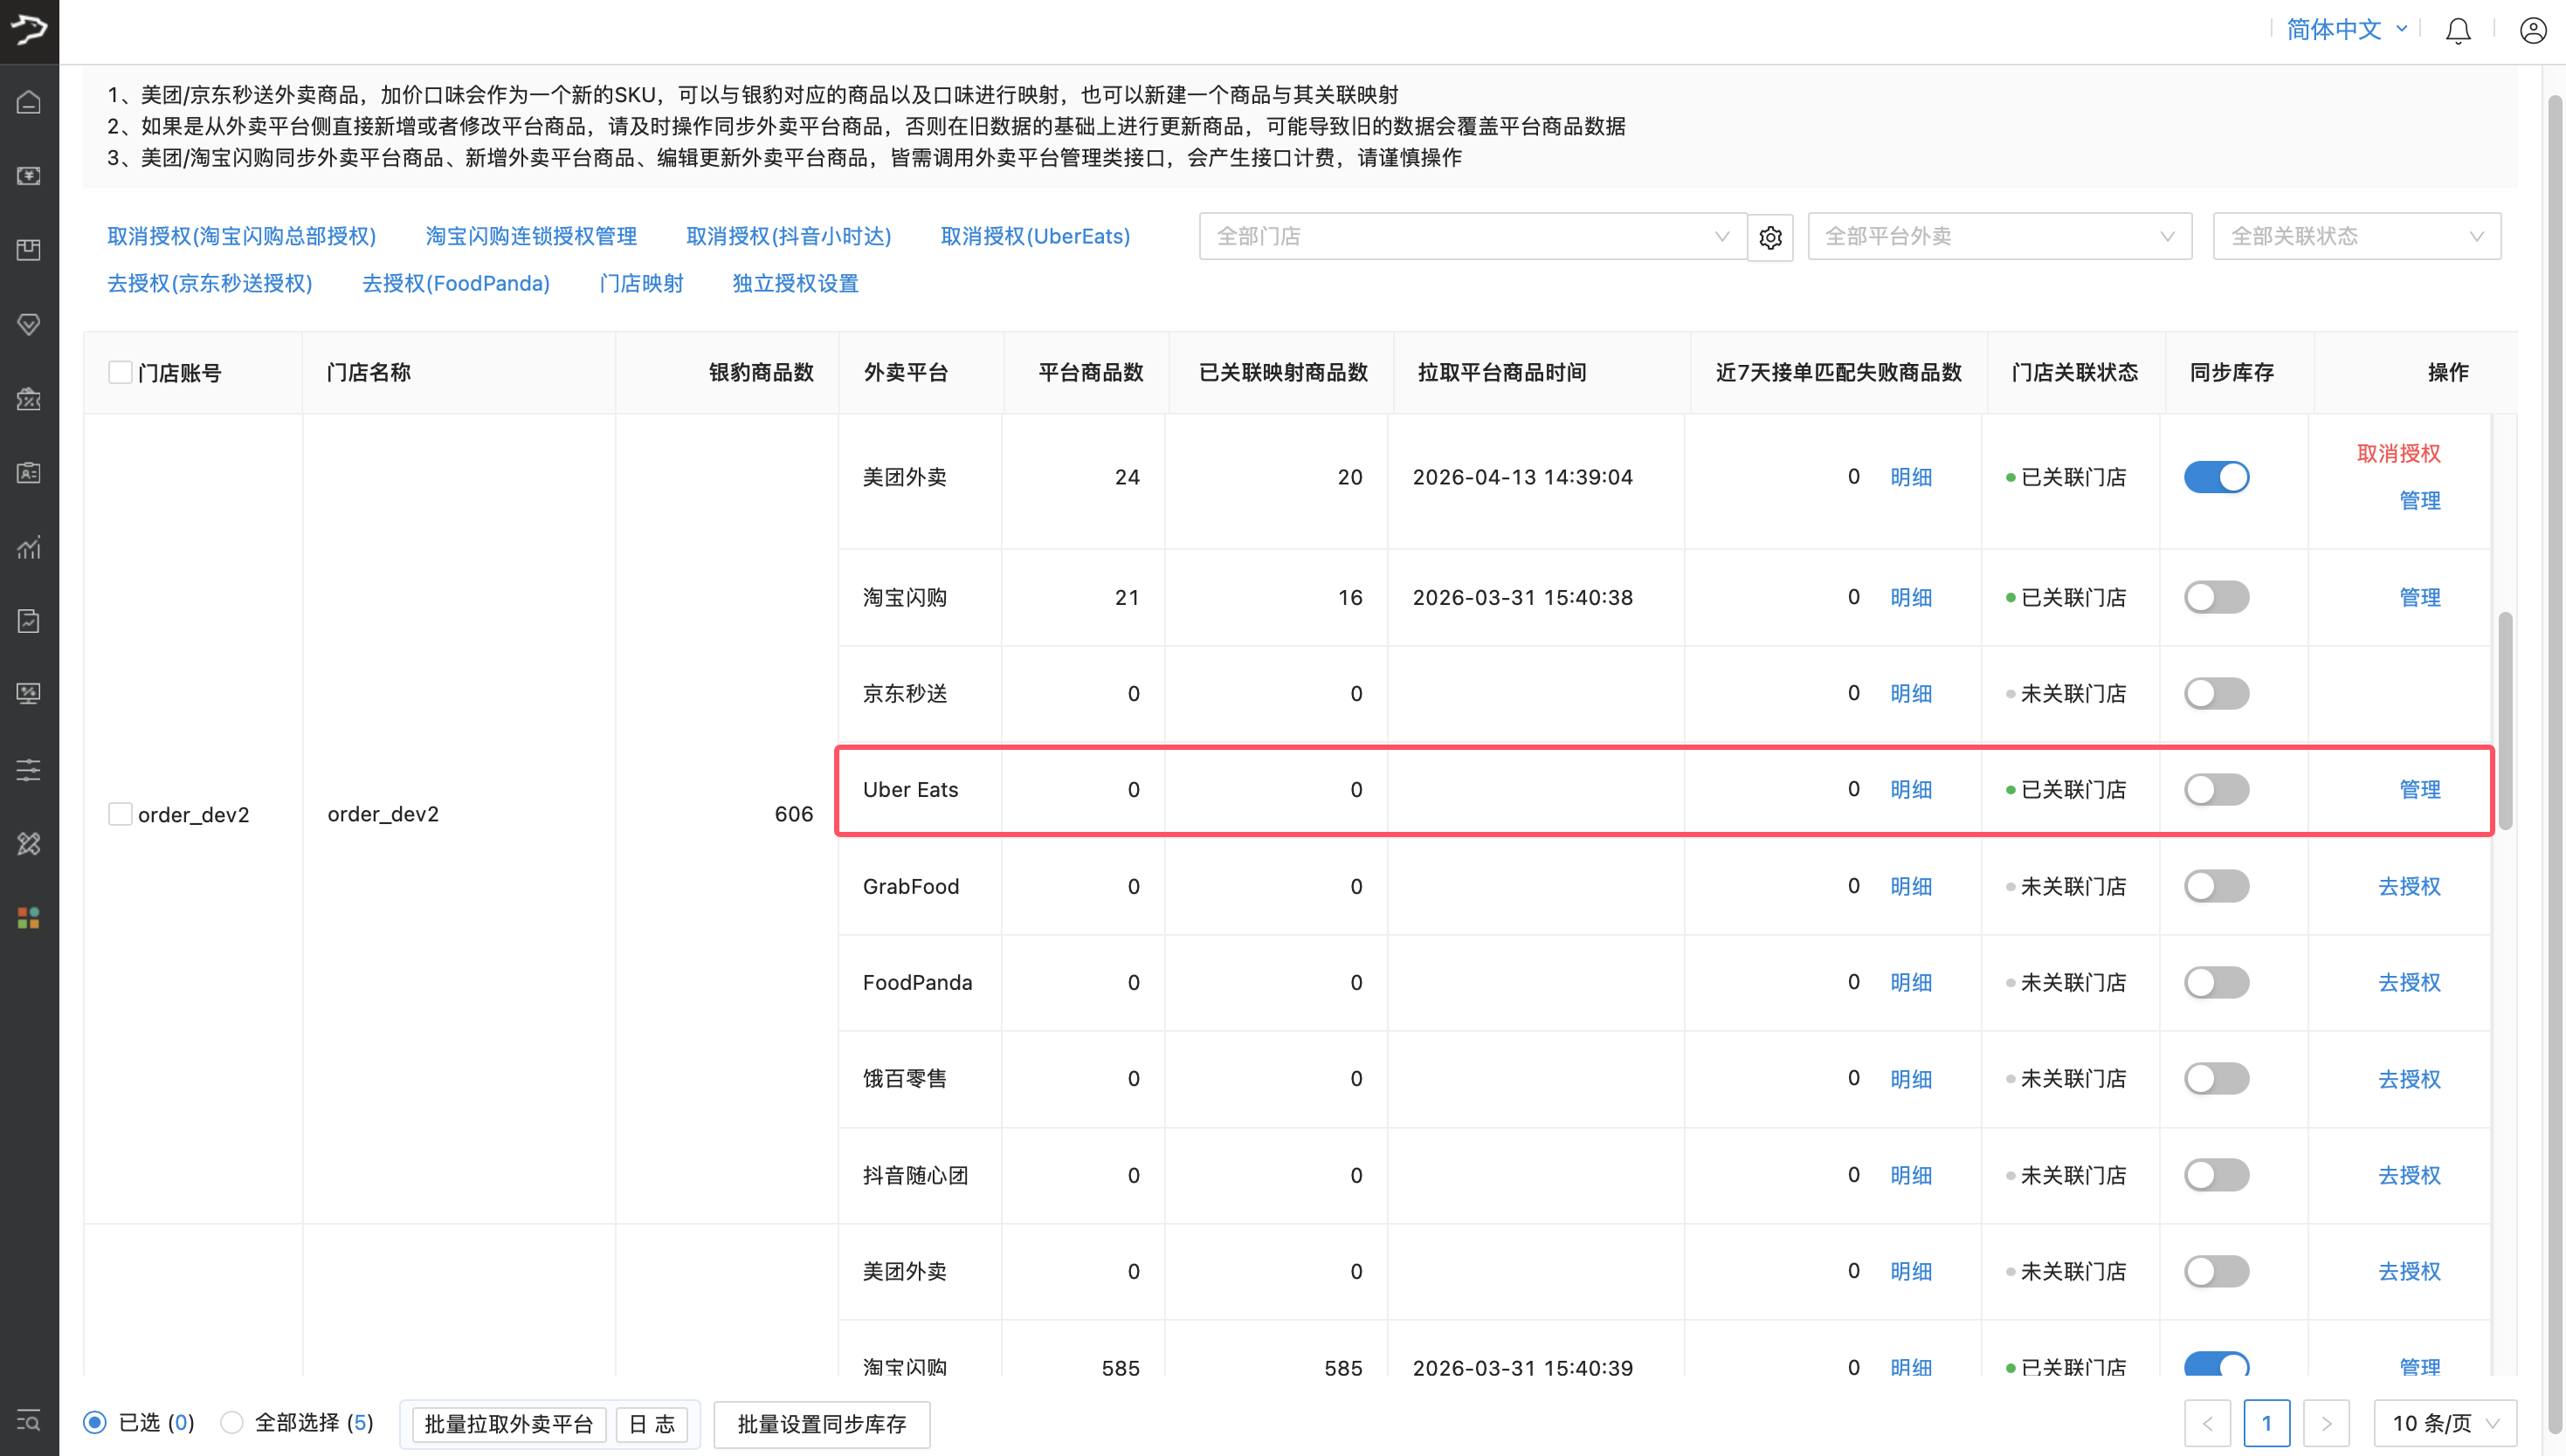Go to next page arrow
This screenshot has height=1456, width=2566.
2326,1423
